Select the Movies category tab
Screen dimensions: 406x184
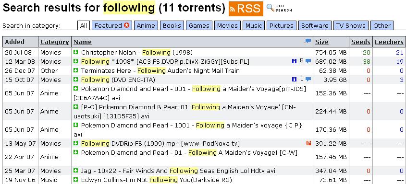(227, 25)
